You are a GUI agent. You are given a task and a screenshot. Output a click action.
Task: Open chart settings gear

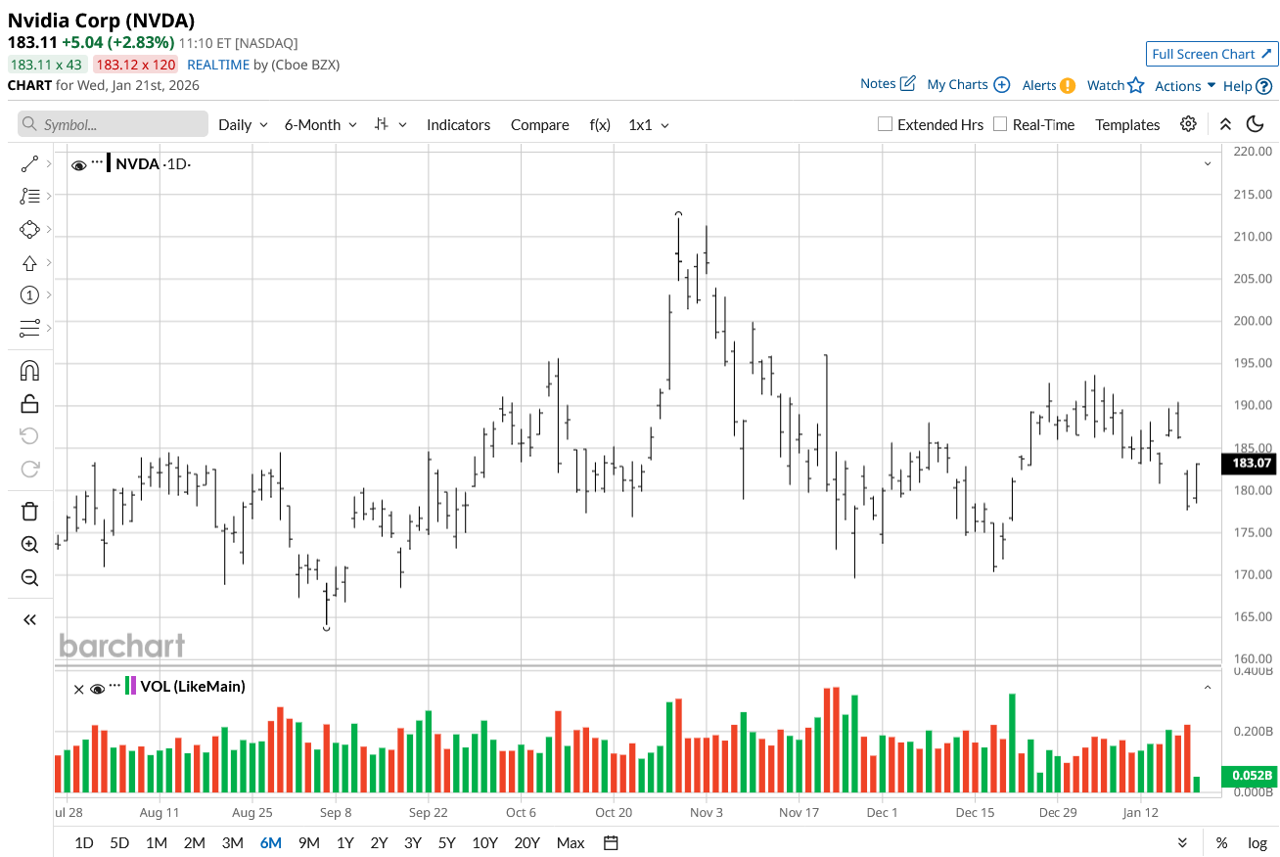[1188, 124]
